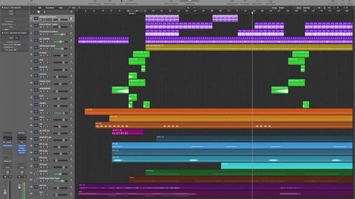The width and height of the screenshot is (355, 199).
Task: Click the horizontal auto zoom icon
Action: [x=329, y=8]
